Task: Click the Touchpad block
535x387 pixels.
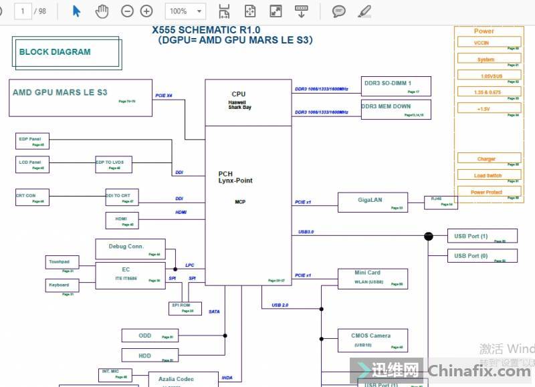Action: click(x=62, y=262)
